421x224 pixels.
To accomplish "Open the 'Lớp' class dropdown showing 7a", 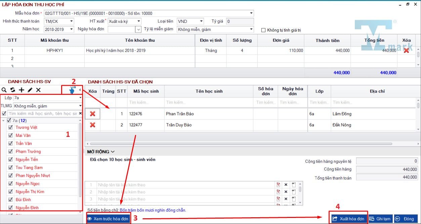I will (x=80, y=98).
